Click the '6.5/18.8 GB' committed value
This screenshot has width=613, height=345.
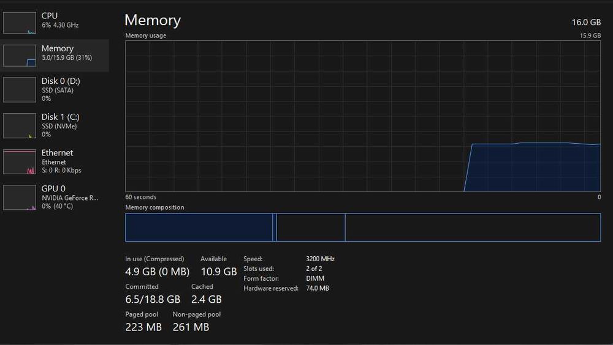[153, 299]
